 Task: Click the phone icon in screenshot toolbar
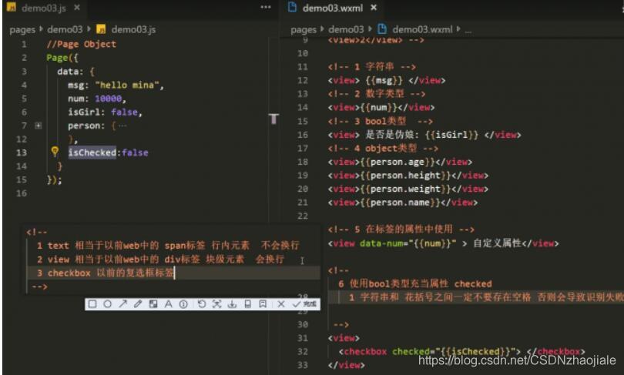coord(247,304)
